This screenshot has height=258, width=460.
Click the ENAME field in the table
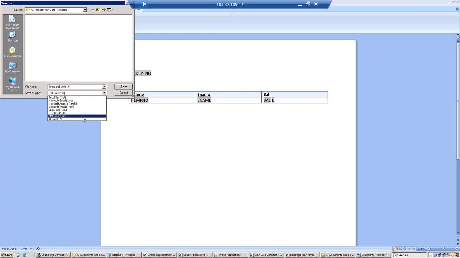204,100
